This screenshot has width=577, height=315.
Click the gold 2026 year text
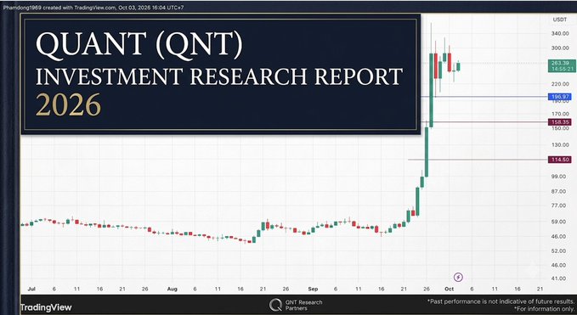[x=68, y=104]
